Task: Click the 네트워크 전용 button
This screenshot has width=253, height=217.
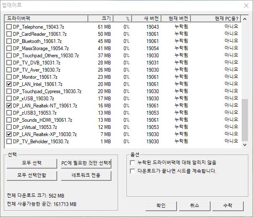Action: [86, 175]
